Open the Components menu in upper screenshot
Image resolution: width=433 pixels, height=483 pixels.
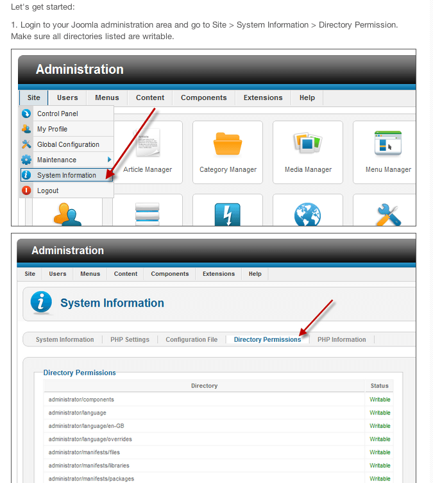click(203, 97)
